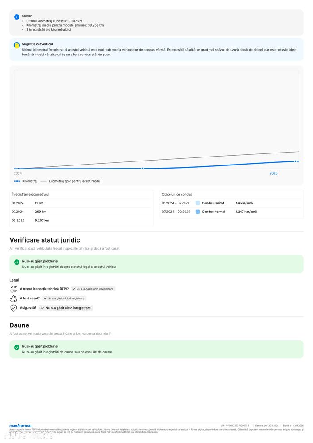Click the 'Verificare statut juridic' heading
Image resolution: width=313 pixels, height=443 pixels.
(x=45, y=240)
